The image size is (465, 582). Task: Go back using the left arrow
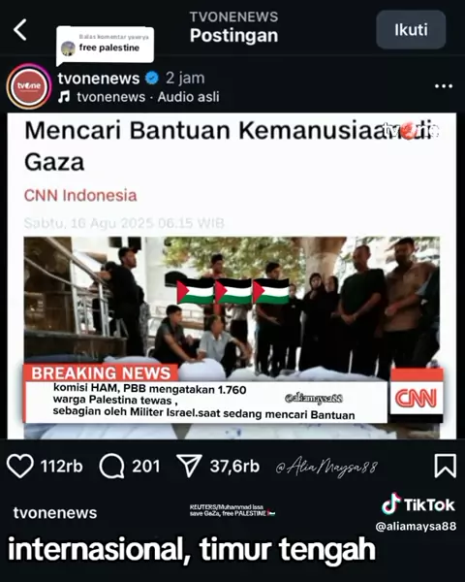20,30
